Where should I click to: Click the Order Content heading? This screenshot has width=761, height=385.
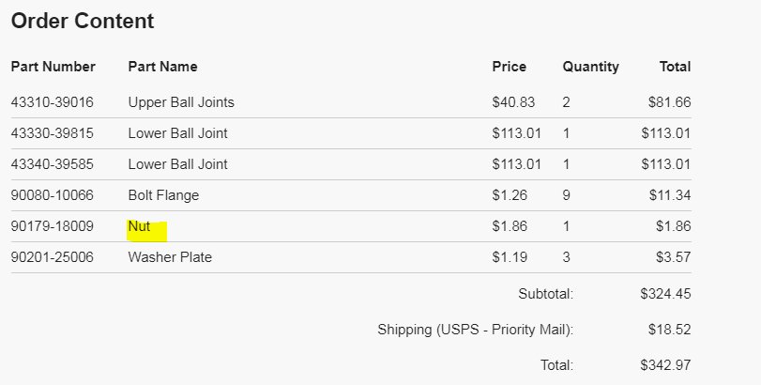click(83, 21)
